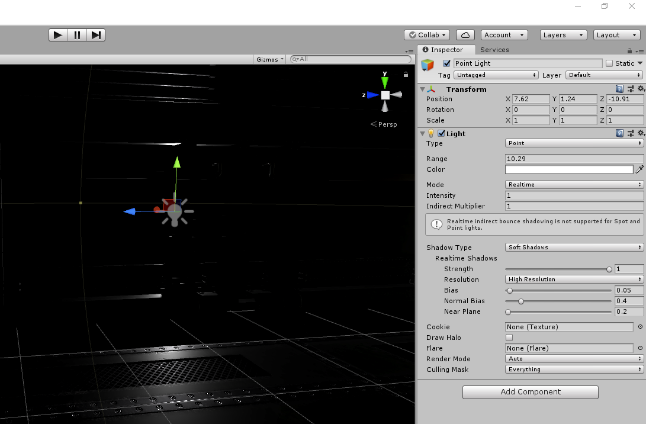
Task: Open Light component gear menu
Action: [641, 133]
